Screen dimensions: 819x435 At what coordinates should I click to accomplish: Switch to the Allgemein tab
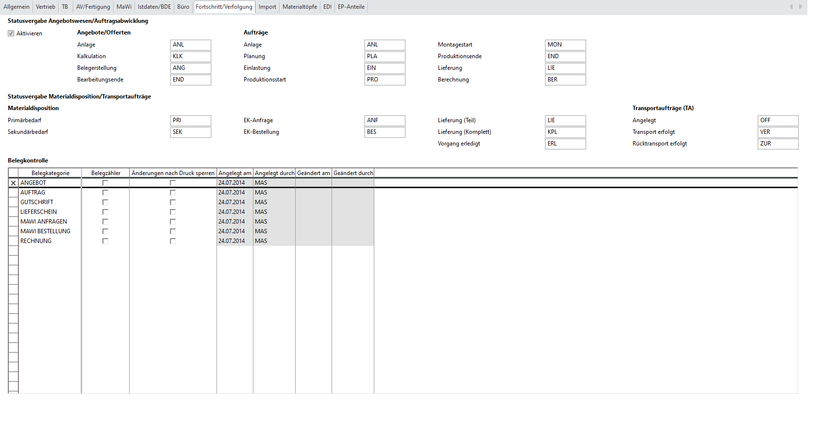(x=17, y=7)
